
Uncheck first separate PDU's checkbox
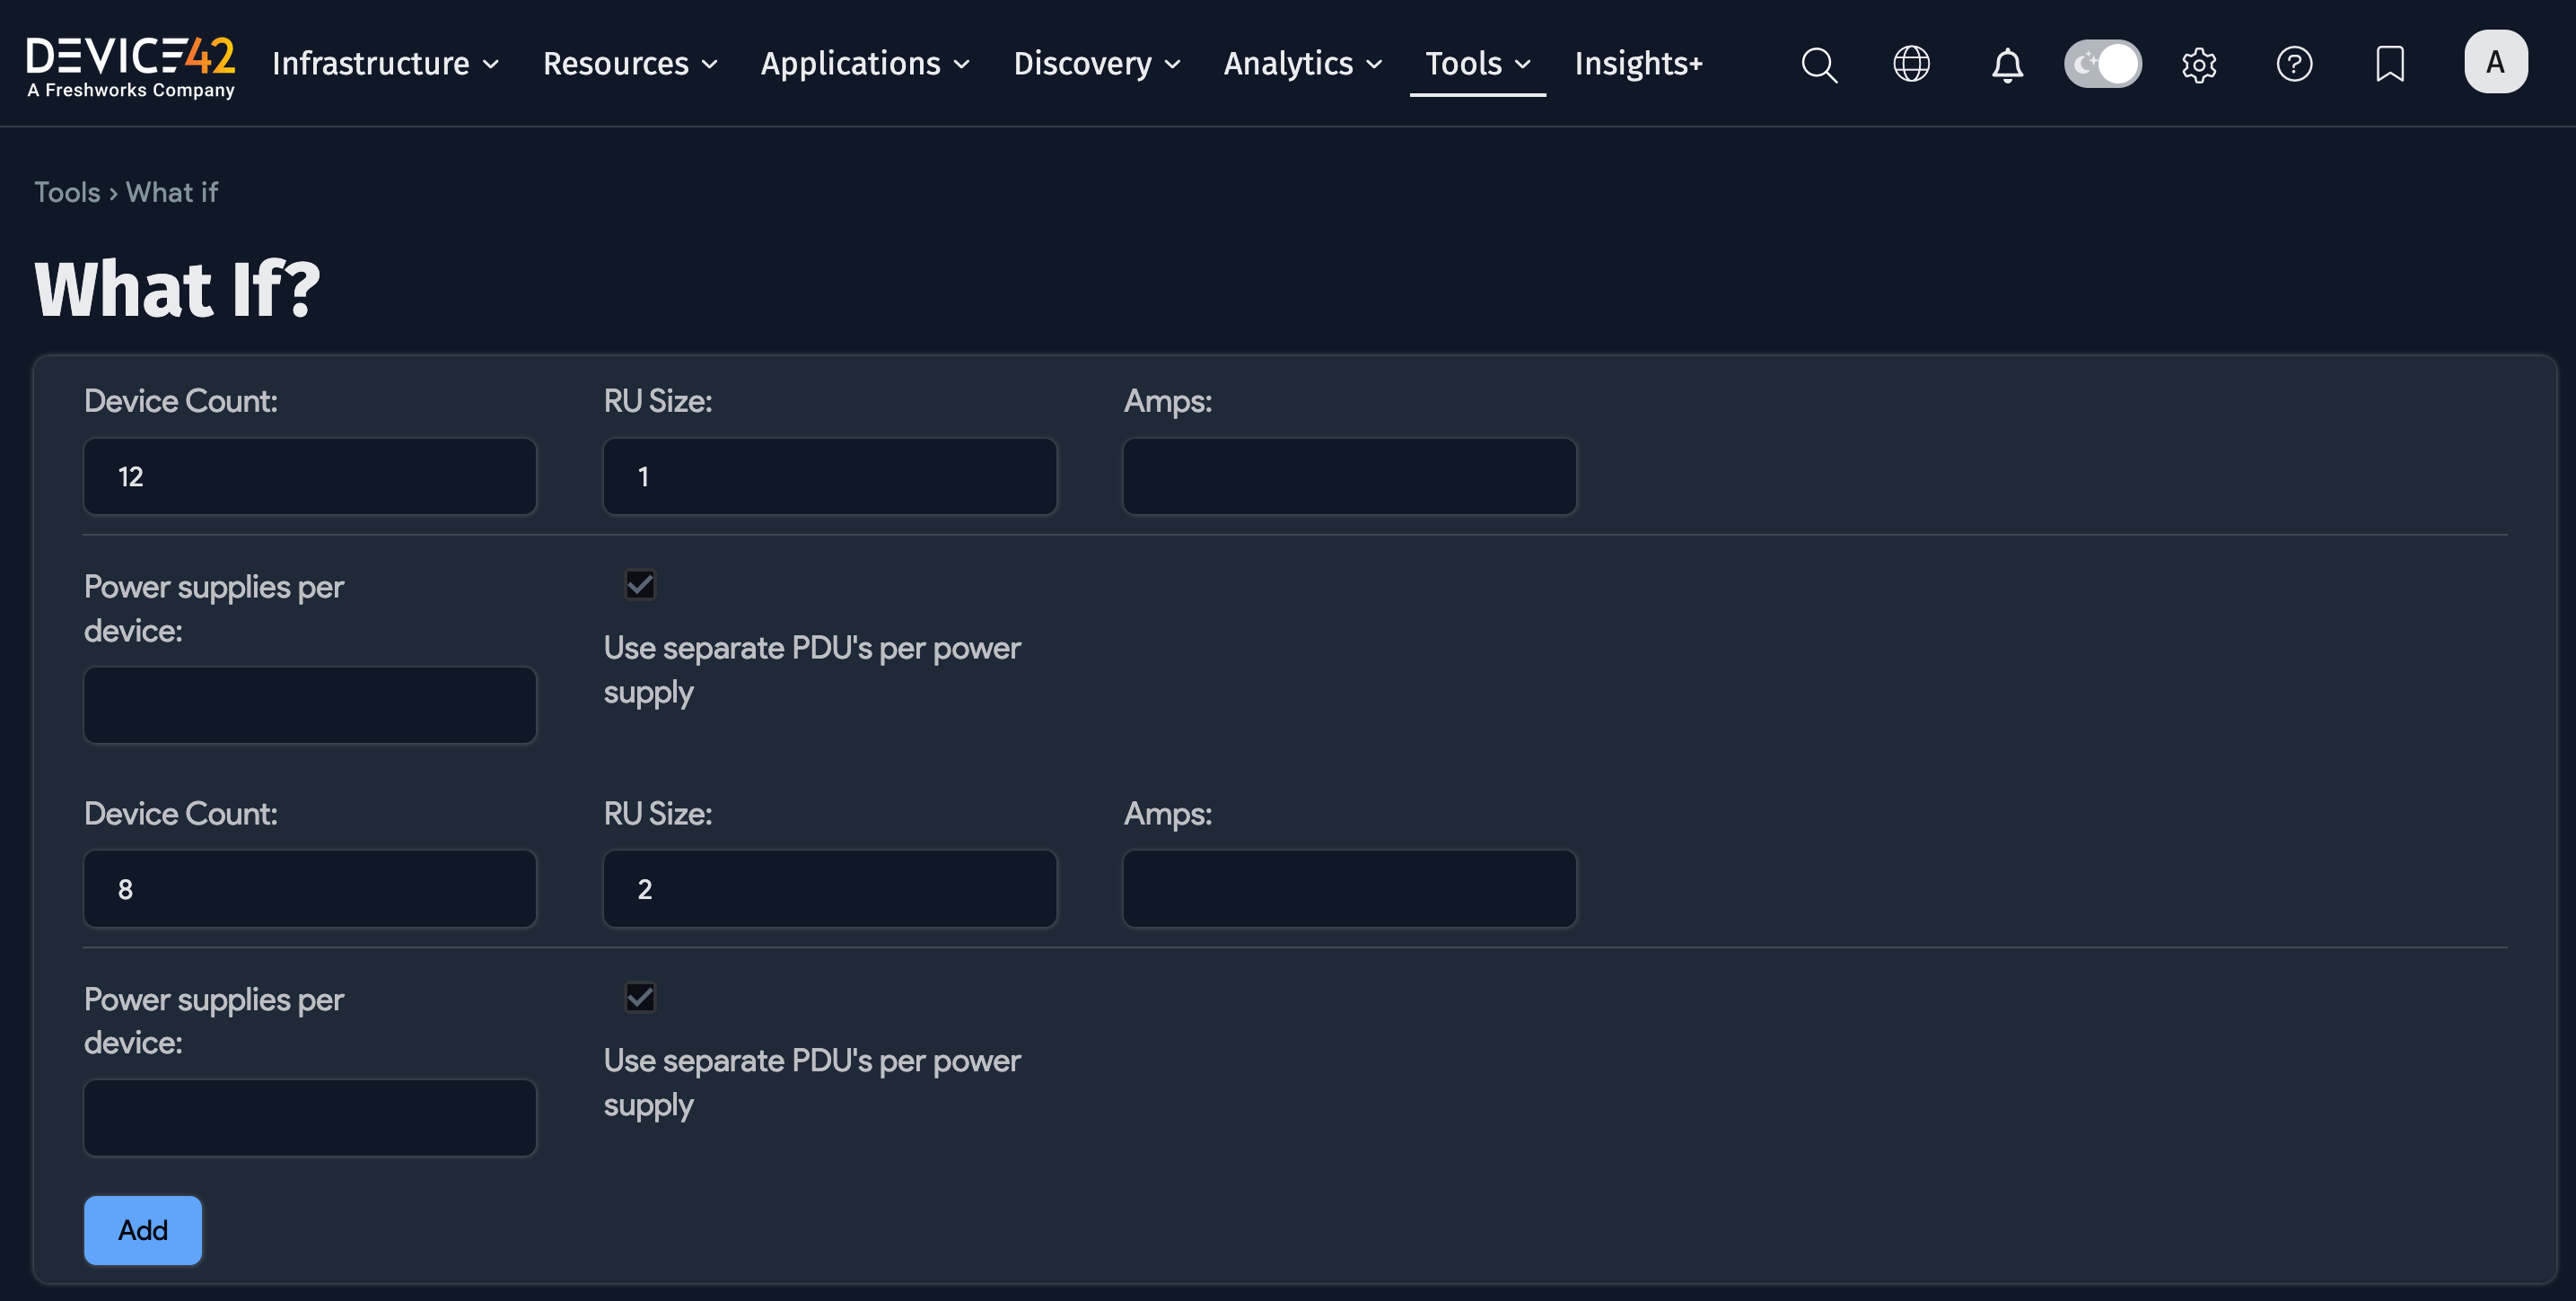(640, 585)
